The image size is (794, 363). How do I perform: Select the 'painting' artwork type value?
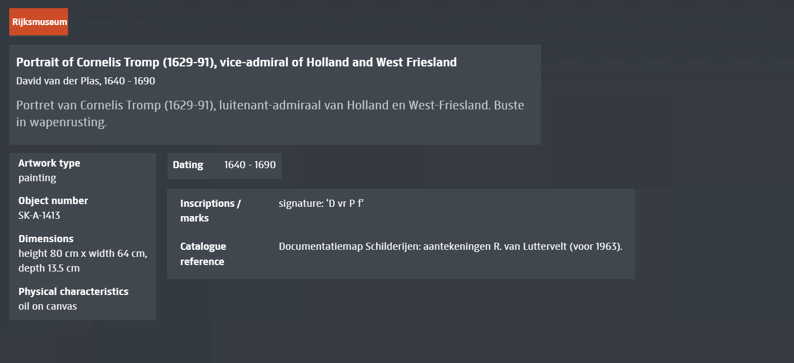coord(37,178)
